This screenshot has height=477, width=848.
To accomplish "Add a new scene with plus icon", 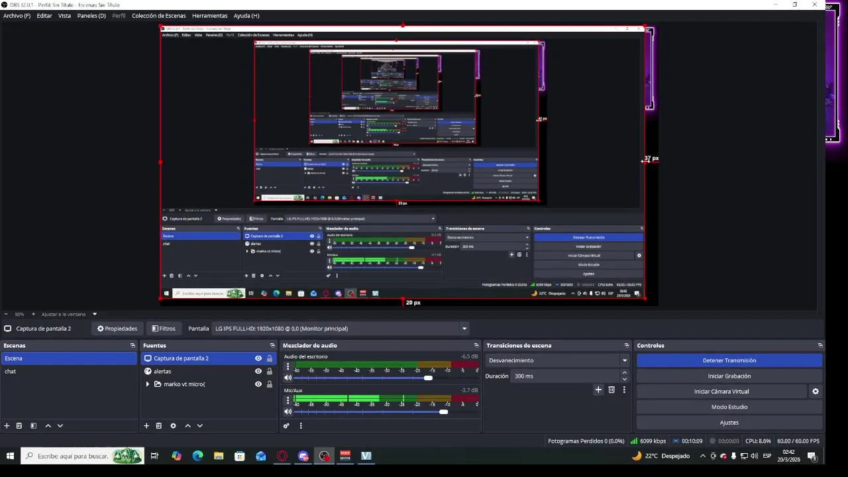I will (7, 426).
